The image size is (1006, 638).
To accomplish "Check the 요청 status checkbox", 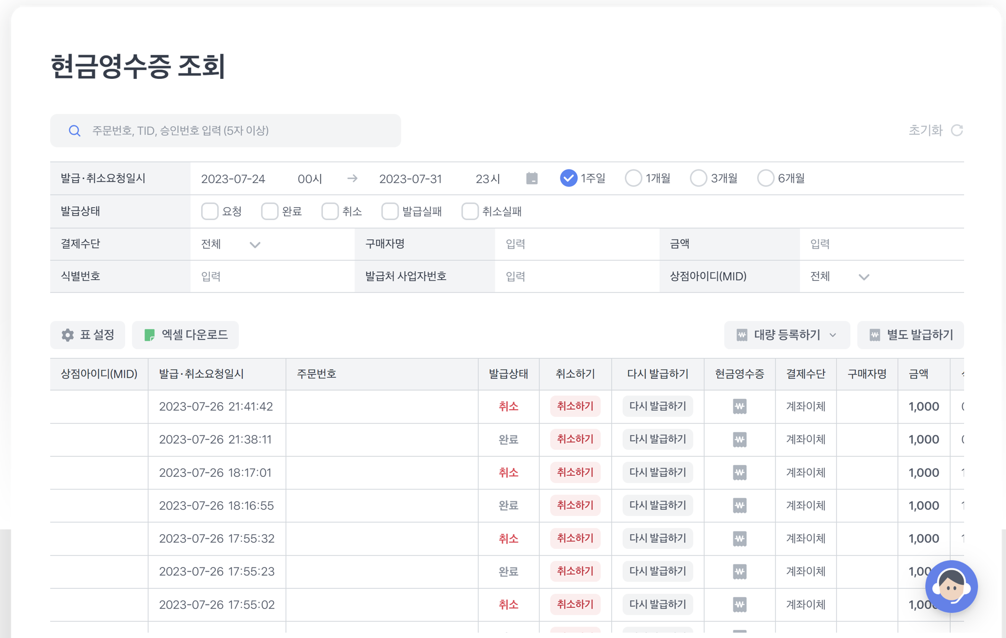I will (x=210, y=211).
